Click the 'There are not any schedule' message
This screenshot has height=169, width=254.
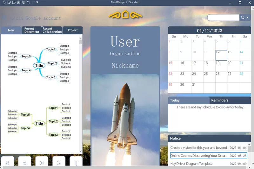[210, 107]
